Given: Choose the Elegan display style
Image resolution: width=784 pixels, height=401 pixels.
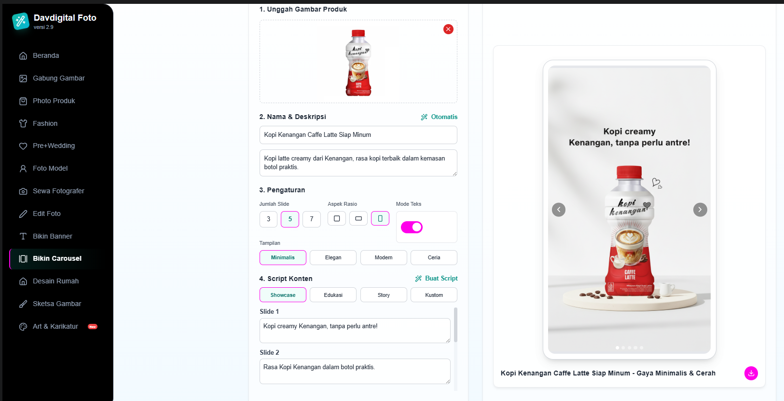Looking at the screenshot, I should click(x=333, y=257).
